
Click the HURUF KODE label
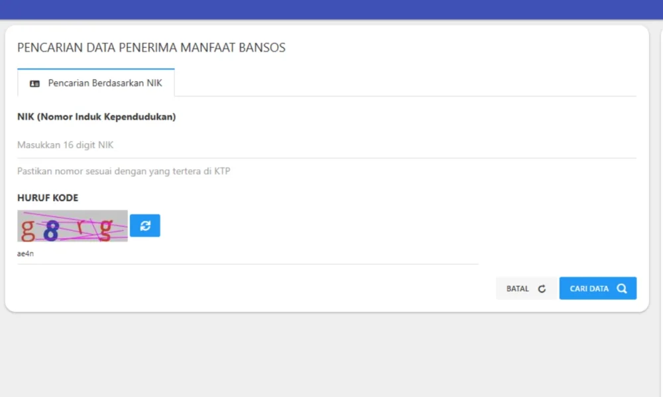click(48, 198)
